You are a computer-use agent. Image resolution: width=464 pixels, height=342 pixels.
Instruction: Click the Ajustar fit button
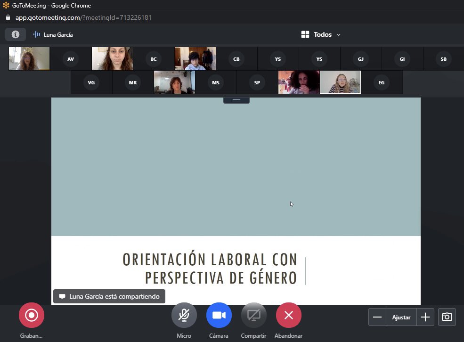click(x=401, y=317)
